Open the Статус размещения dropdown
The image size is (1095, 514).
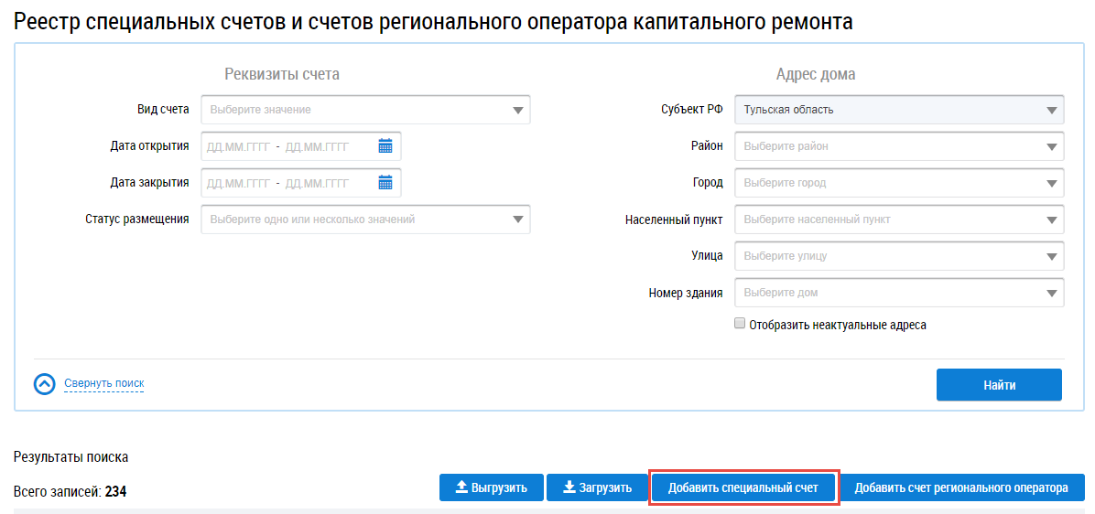pos(365,220)
